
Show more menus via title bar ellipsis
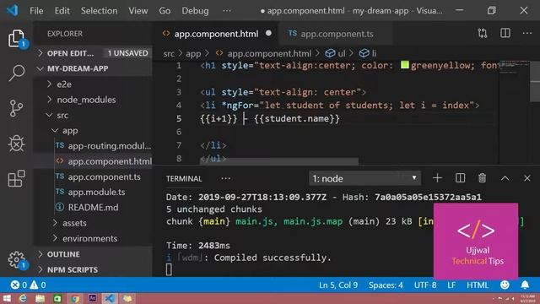(x=227, y=11)
